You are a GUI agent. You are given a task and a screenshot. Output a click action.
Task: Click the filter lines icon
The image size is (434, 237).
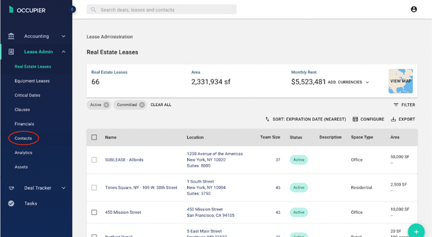pyautogui.click(x=396, y=105)
